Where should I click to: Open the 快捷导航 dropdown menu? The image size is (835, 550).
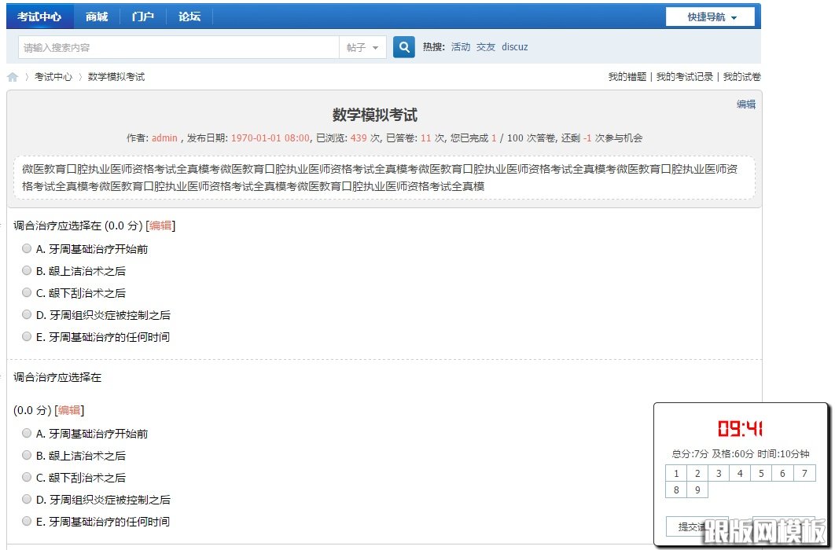[x=709, y=16]
